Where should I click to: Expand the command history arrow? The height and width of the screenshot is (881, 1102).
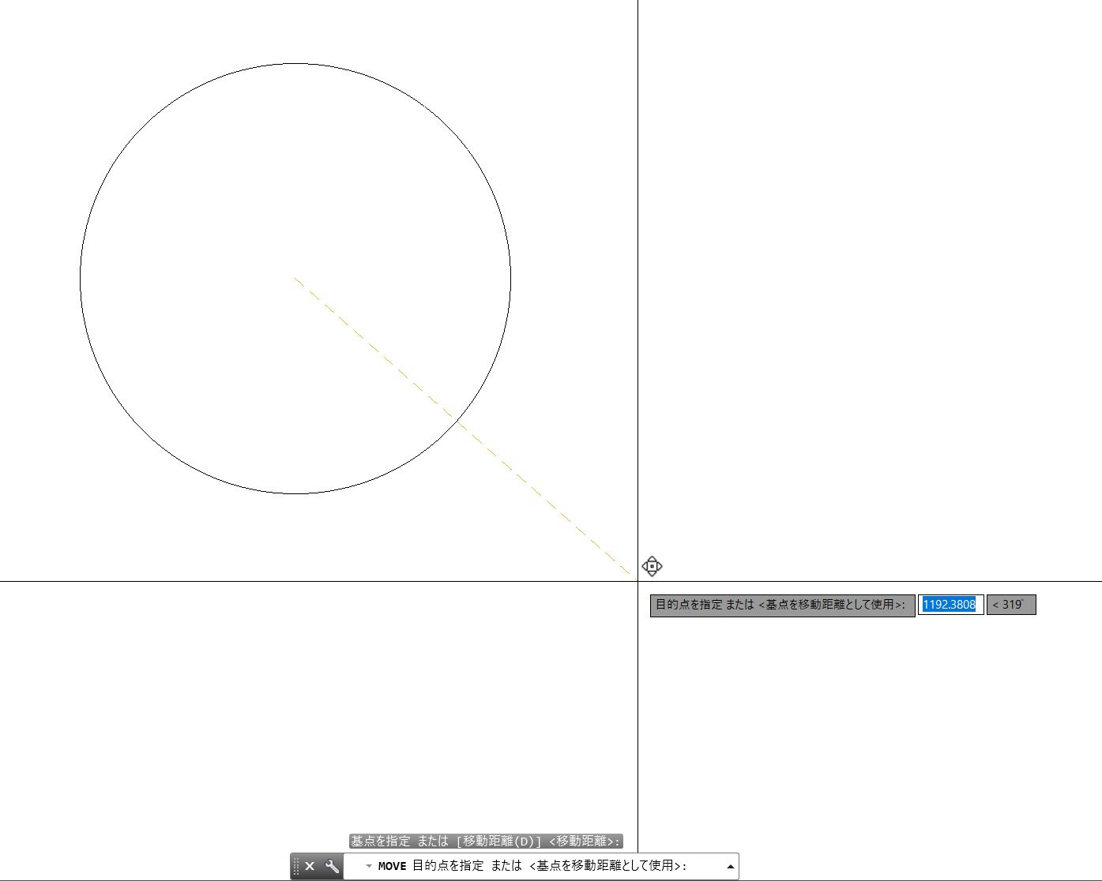click(x=730, y=866)
